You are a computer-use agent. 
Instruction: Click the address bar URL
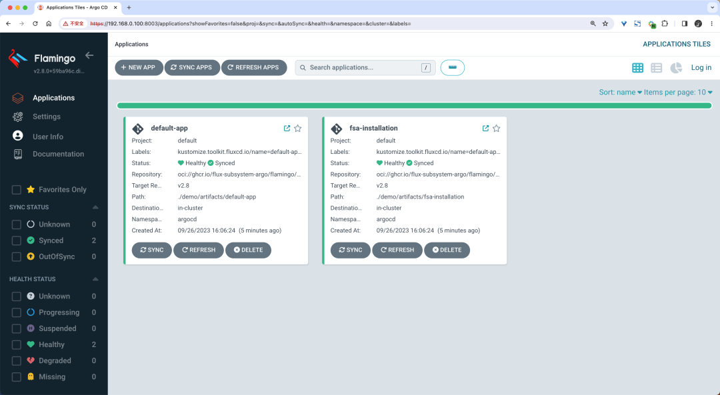pyautogui.click(x=250, y=23)
